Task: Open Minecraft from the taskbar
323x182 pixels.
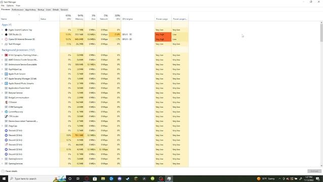Action: coord(136,178)
